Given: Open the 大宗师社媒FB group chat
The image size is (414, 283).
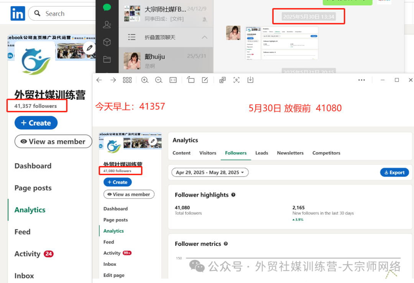Looking at the screenshot, I should click(166, 14).
